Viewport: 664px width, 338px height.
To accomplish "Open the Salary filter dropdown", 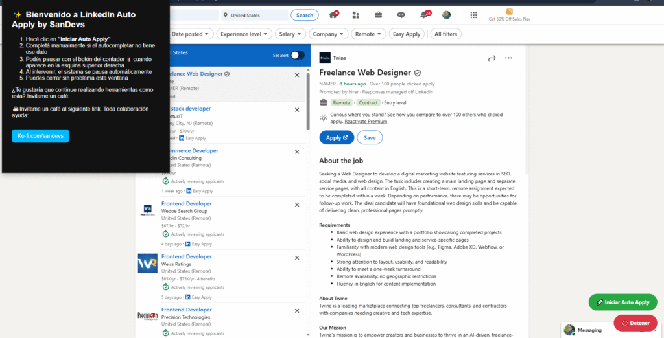I will coord(290,34).
